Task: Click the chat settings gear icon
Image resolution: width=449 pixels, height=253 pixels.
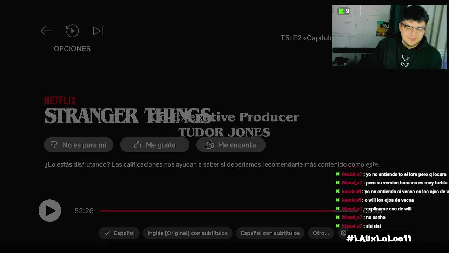Action: click(x=343, y=233)
